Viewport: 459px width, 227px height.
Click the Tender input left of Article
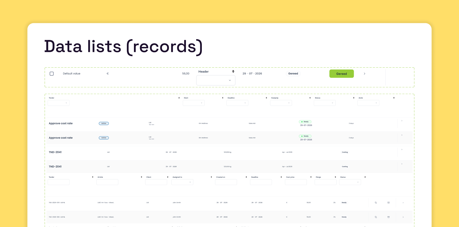pyautogui.click(x=58, y=182)
